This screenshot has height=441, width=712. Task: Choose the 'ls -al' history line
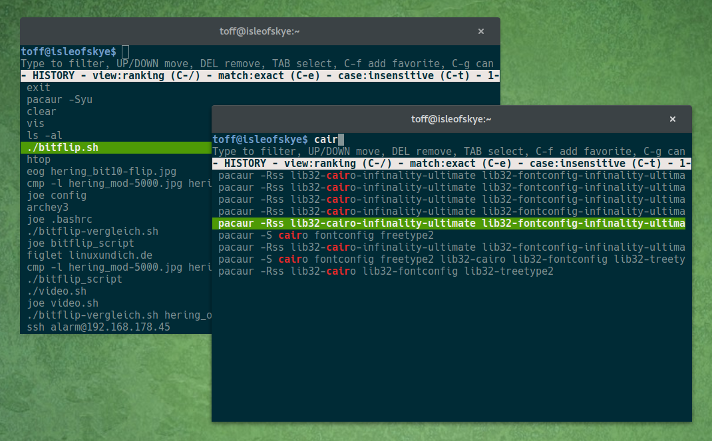coord(45,136)
